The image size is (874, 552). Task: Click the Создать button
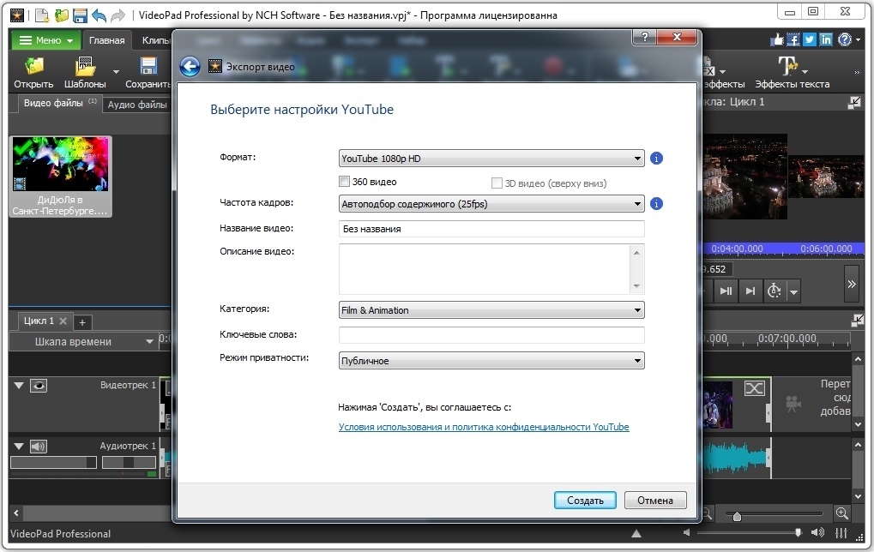pos(585,501)
